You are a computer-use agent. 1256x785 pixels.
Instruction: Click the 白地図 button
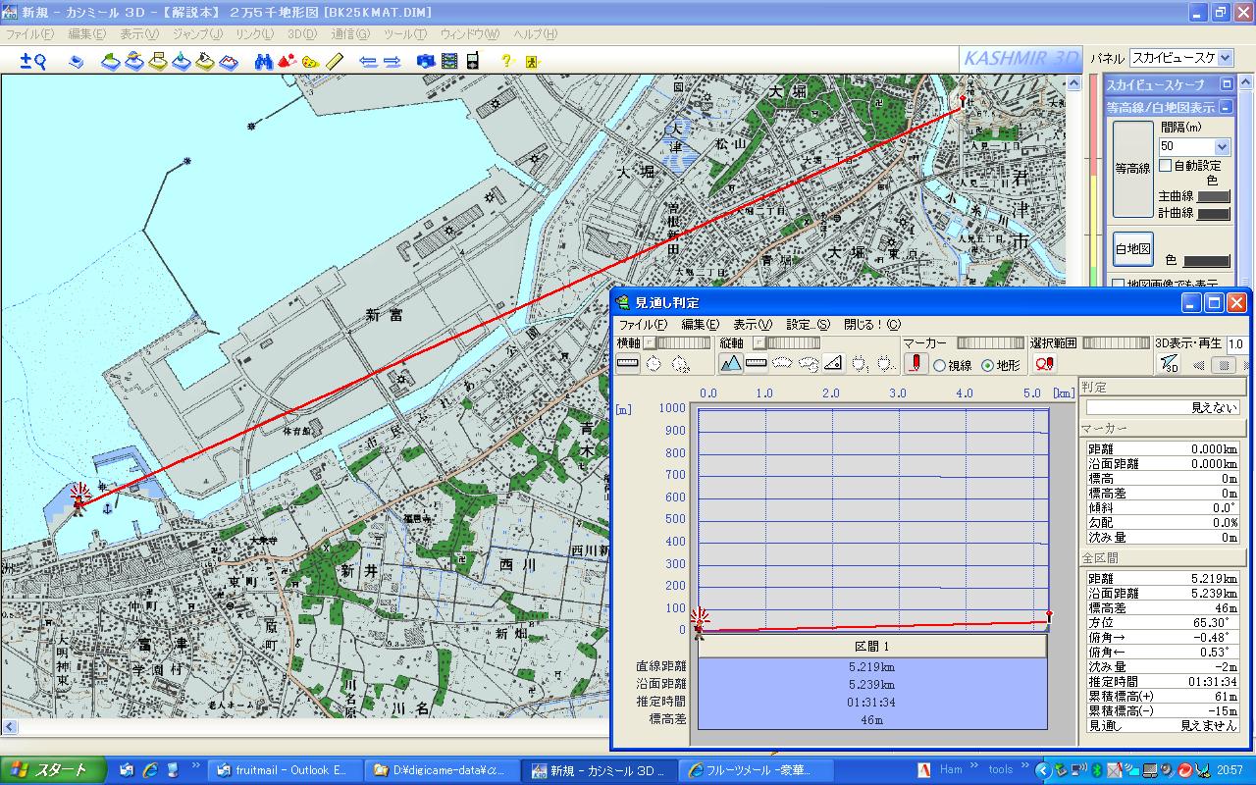(x=1132, y=249)
